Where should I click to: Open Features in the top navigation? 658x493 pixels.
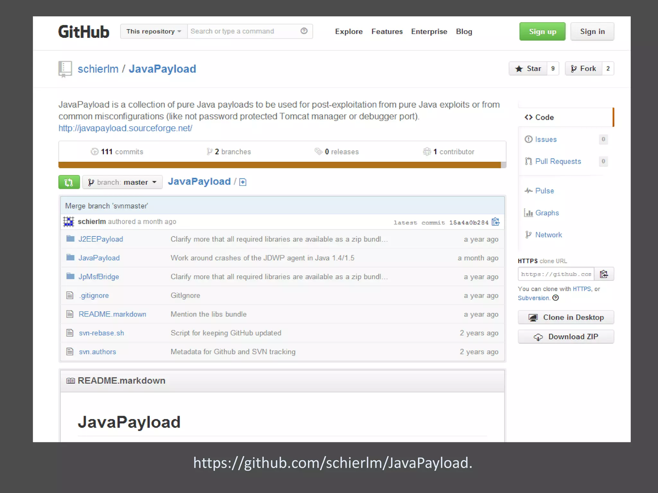(387, 31)
